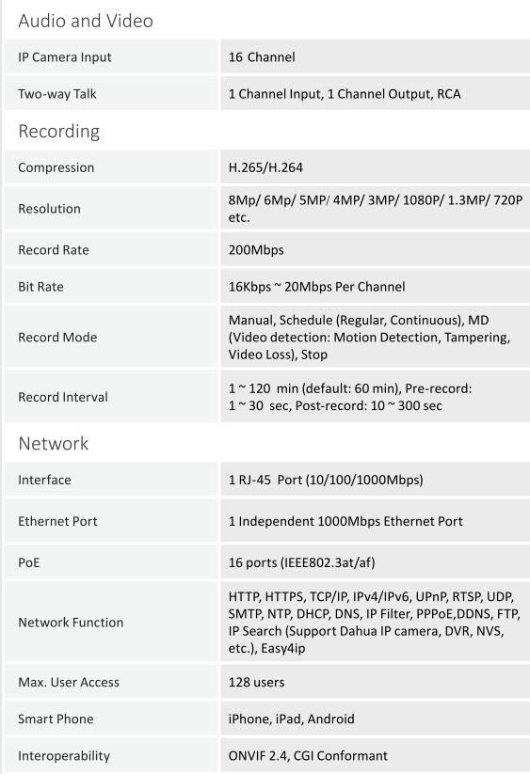The image size is (530, 774).
Task: Select the 200Mbps record rate value
Action: 256,250
